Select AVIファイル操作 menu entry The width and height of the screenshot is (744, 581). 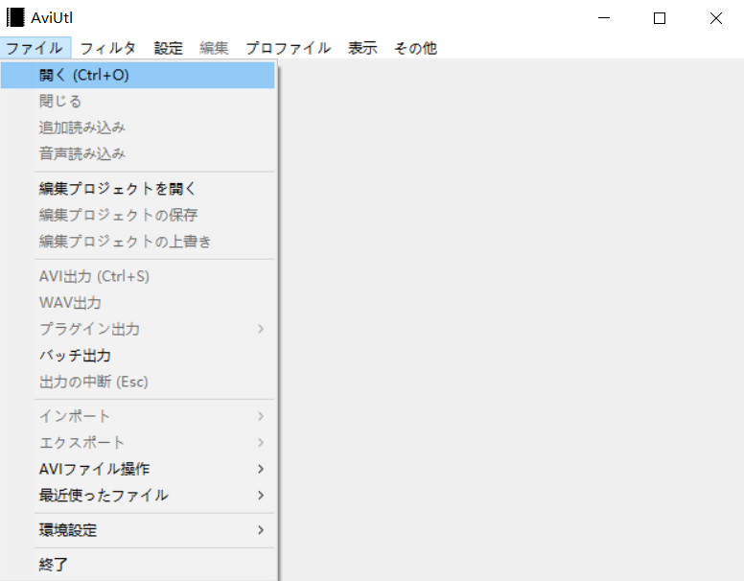(138, 469)
